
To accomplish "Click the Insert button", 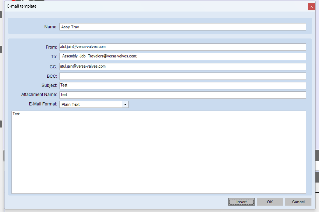I will tap(241, 202).
